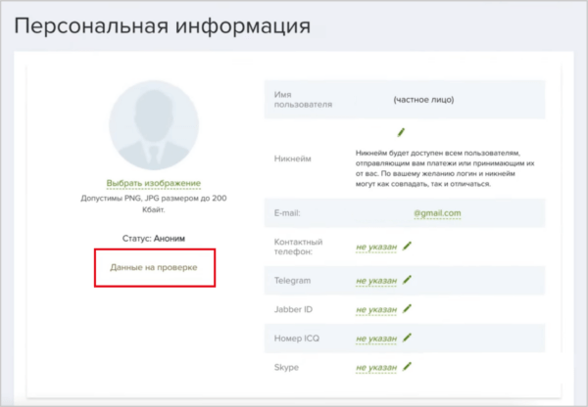This screenshot has width=588, height=407.
Task: Click the @gmail.com e-mail link
Action: pyautogui.click(x=437, y=213)
